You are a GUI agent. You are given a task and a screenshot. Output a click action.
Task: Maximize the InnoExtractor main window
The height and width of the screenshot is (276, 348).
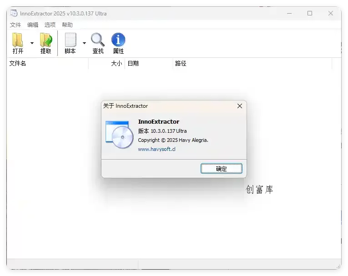(x=310, y=13)
